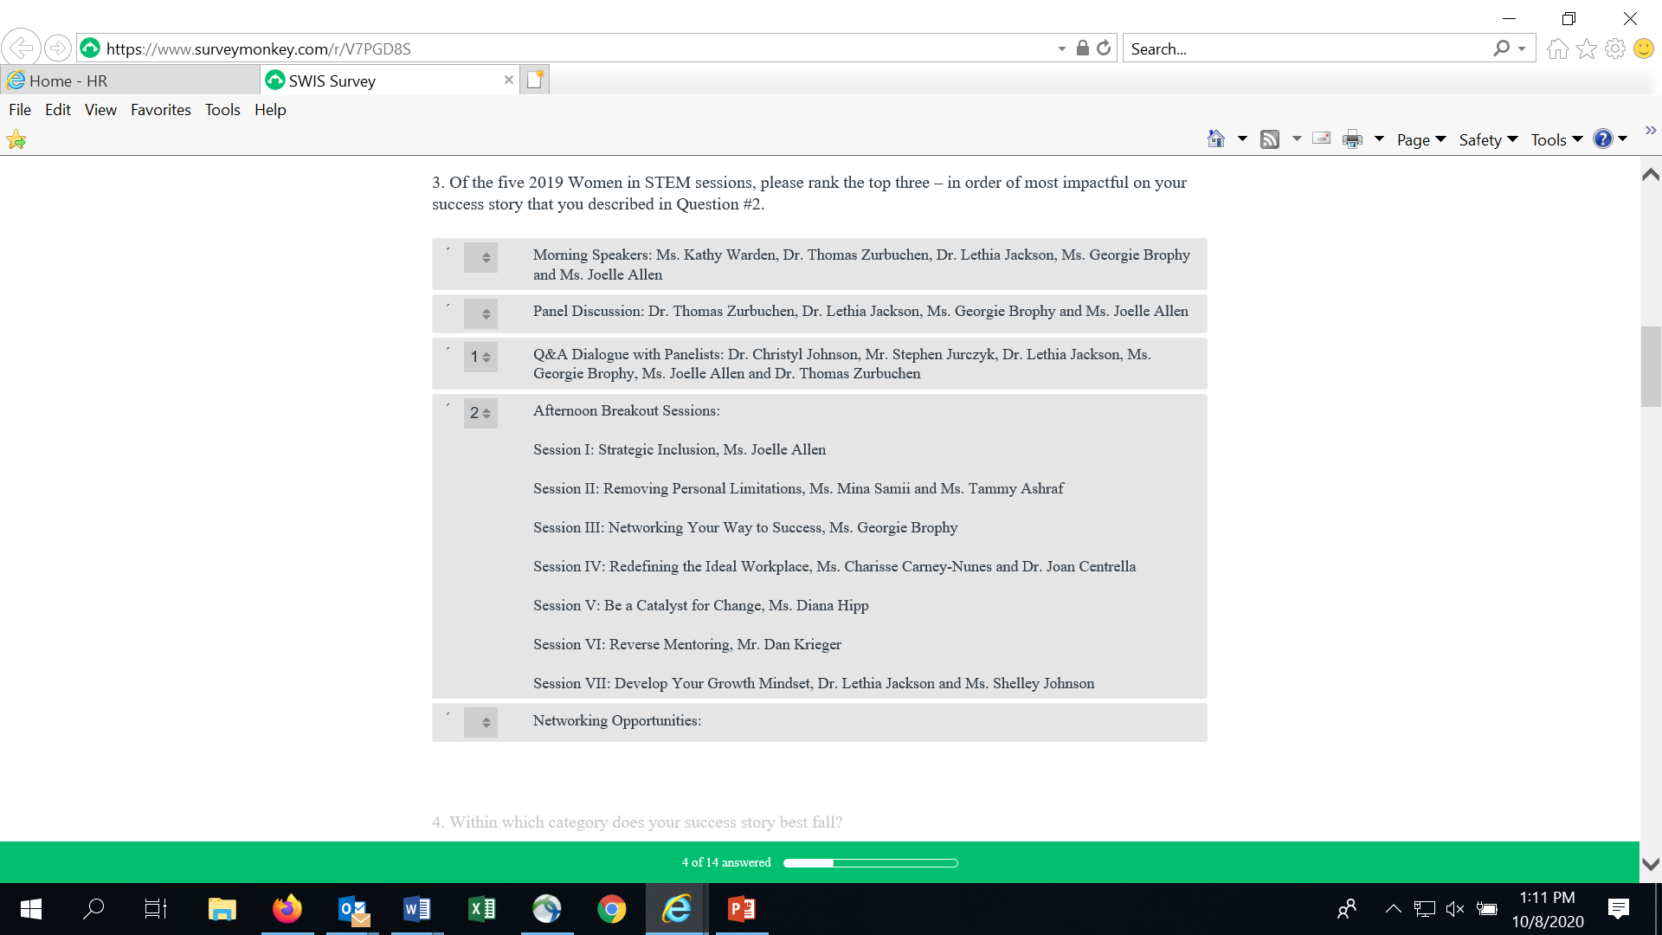Change the Q&A Dialogue rank selector
The width and height of the screenshot is (1662, 935).
pos(480,357)
